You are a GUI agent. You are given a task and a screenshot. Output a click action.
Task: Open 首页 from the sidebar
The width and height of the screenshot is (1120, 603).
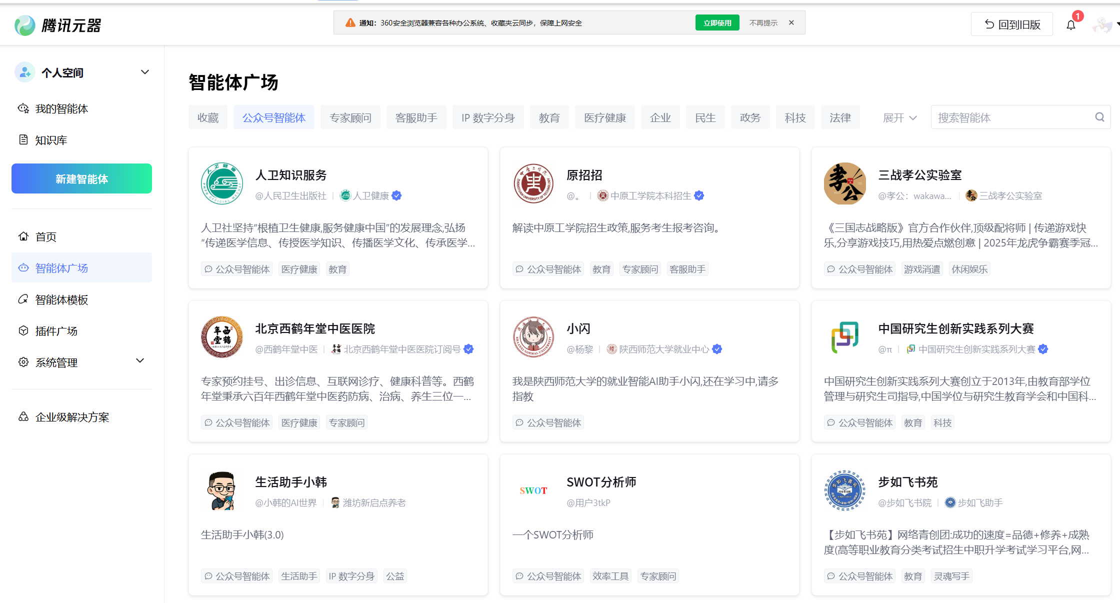point(45,236)
